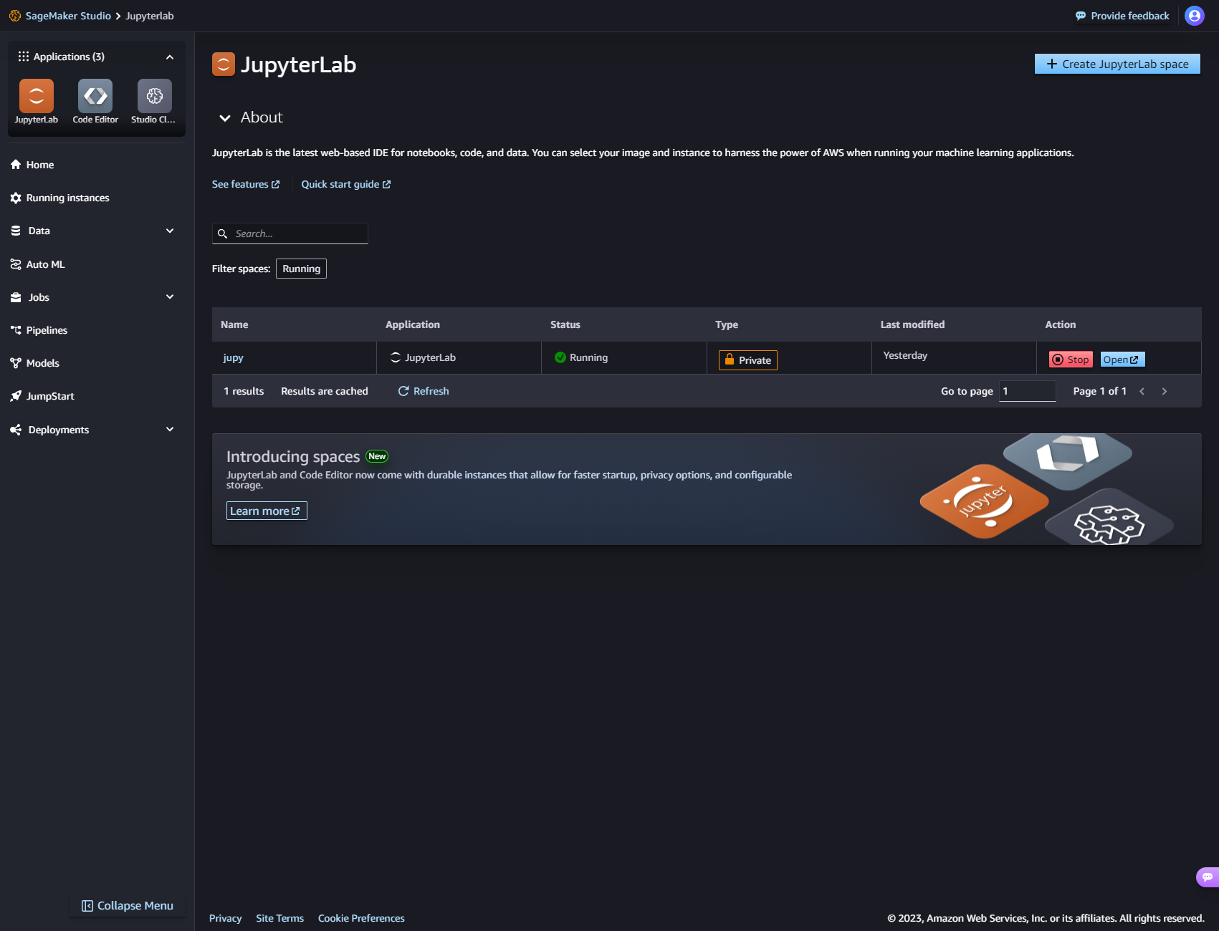This screenshot has width=1219, height=931.
Task: Go to the previous page arrow
Action: click(x=1142, y=391)
